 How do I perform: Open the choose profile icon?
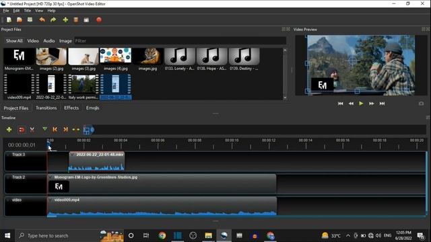pos(76,19)
